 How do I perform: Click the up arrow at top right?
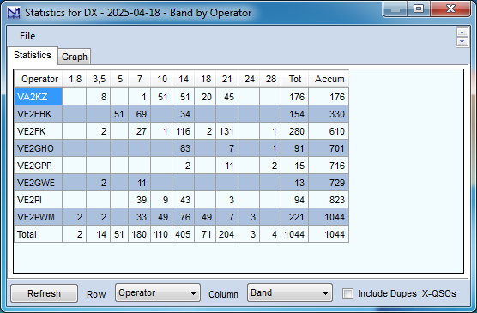click(x=462, y=33)
